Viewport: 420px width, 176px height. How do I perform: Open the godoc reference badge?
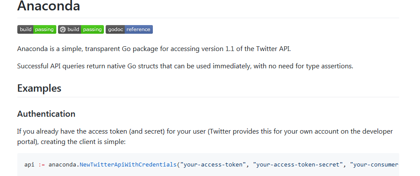129,29
